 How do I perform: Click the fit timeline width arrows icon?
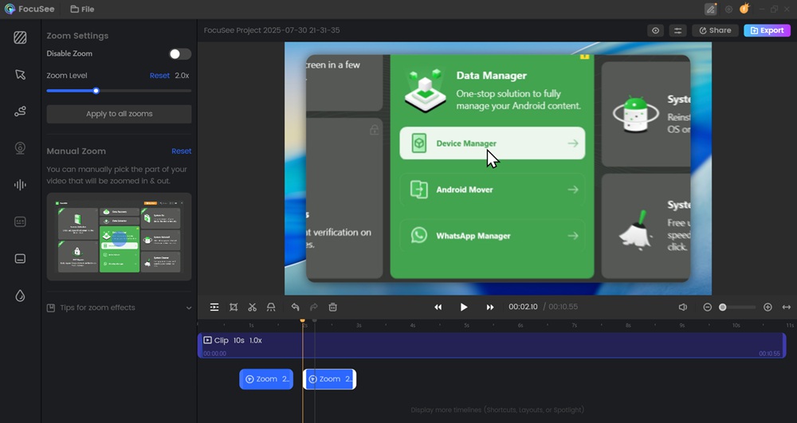787,307
